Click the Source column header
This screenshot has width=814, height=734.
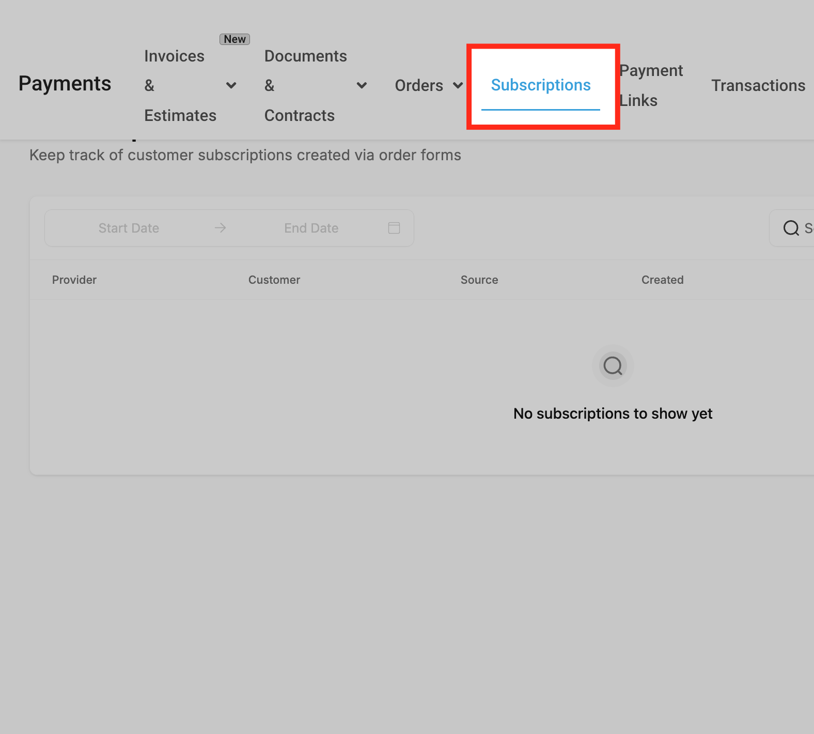pyautogui.click(x=479, y=280)
